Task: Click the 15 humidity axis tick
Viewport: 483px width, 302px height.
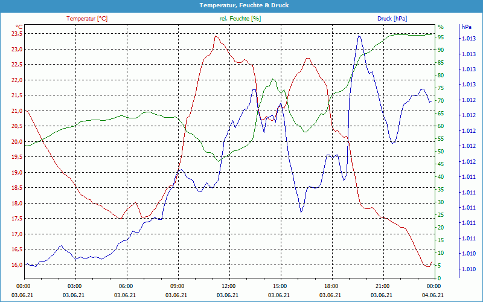Action: (x=441, y=240)
